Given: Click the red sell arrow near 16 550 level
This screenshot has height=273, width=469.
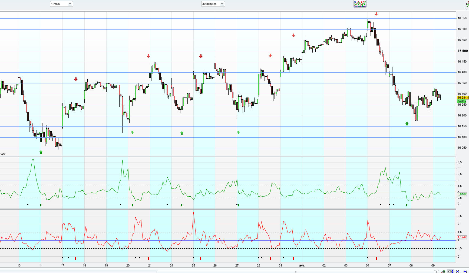Looking at the screenshot, I should (x=293, y=35).
